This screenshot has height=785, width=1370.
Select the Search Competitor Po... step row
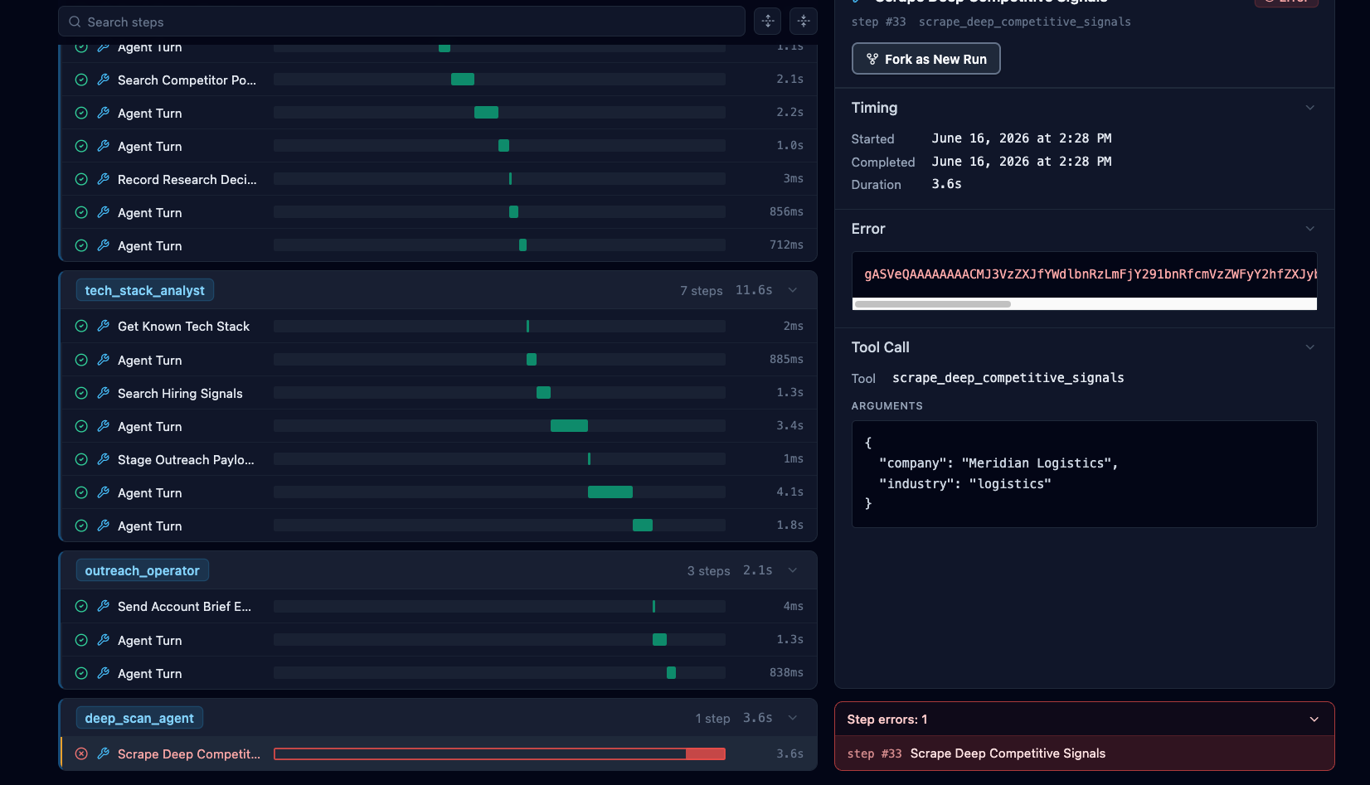[x=439, y=80]
